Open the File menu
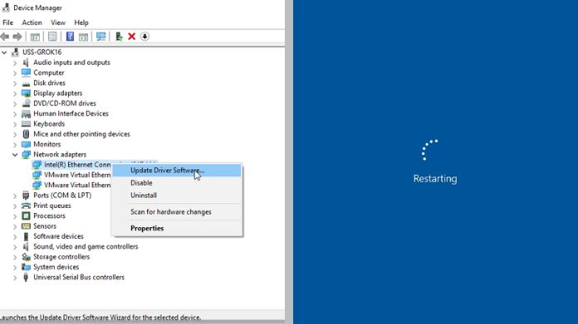578x324 pixels. [7, 22]
